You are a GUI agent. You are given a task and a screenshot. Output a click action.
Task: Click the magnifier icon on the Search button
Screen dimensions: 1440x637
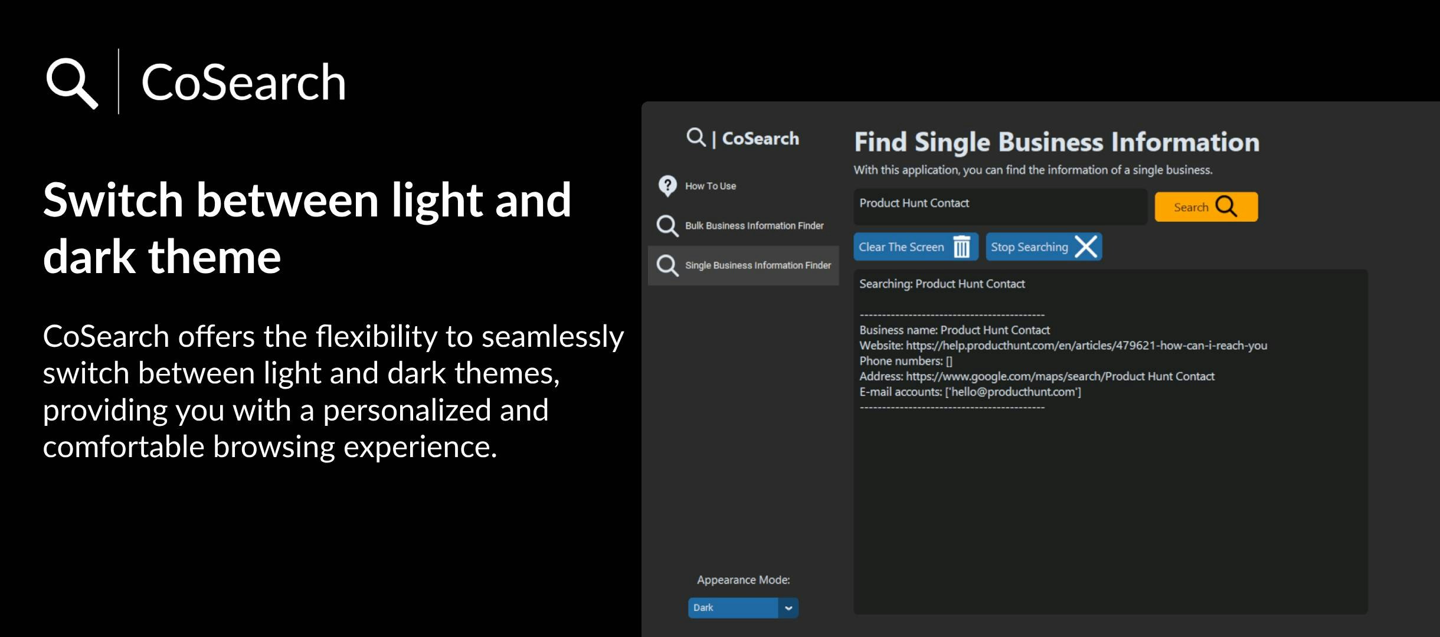pyautogui.click(x=1226, y=206)
